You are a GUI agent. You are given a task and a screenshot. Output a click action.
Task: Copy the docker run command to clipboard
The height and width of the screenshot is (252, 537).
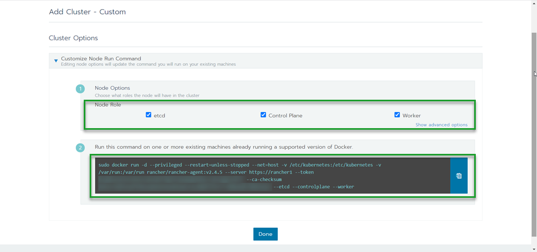click(x=459, y=176)
